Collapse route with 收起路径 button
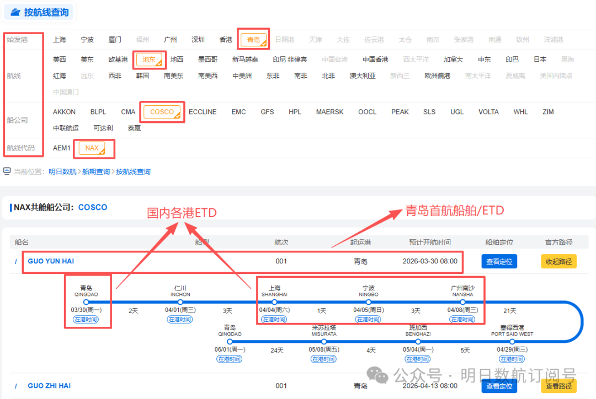Image resolution: width=596 pixels, height=399 pixels. (x=558, y=261)
